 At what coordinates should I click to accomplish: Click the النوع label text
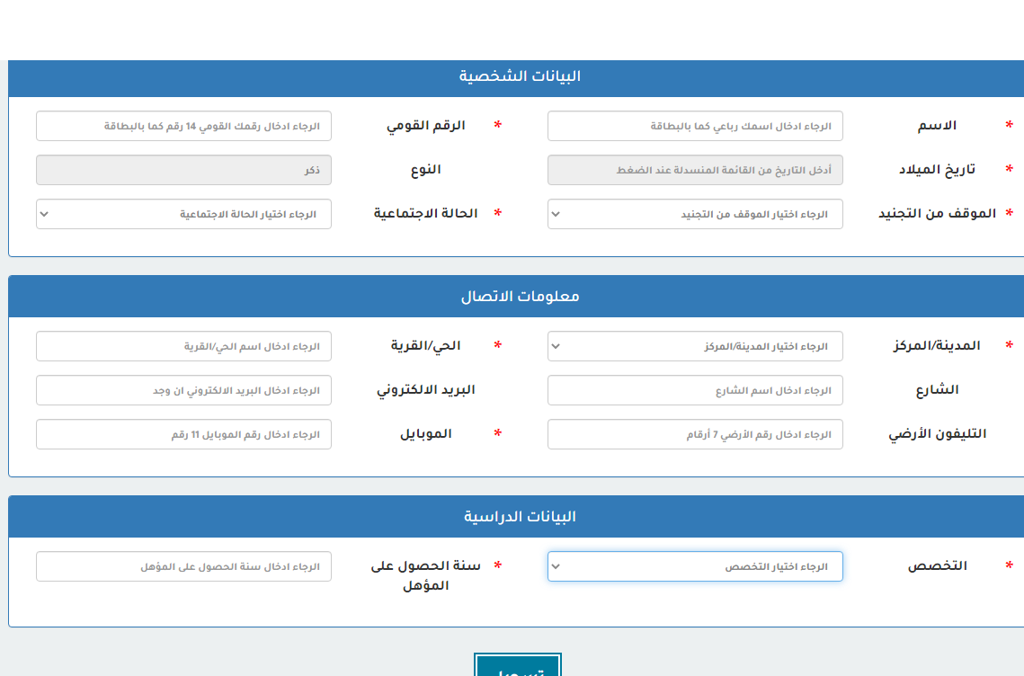426,170
